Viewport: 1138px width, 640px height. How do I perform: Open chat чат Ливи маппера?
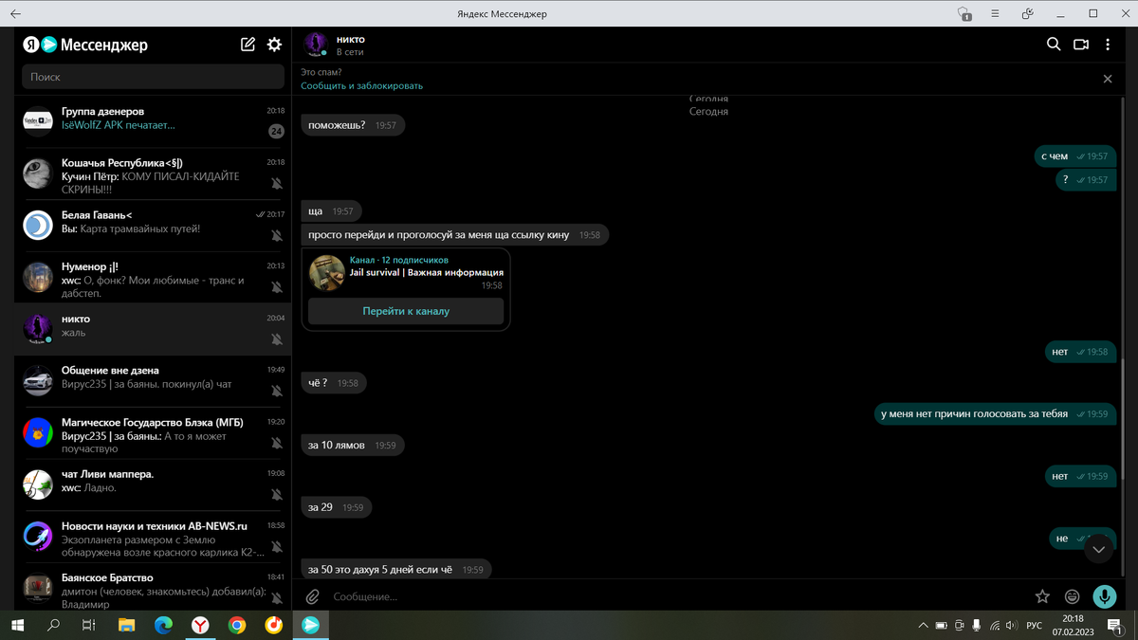pyautogui.click(x=153, y=485)
